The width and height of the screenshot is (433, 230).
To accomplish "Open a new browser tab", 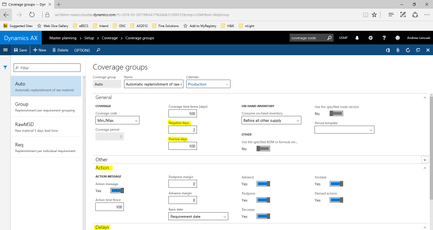I will click(58, 4).
